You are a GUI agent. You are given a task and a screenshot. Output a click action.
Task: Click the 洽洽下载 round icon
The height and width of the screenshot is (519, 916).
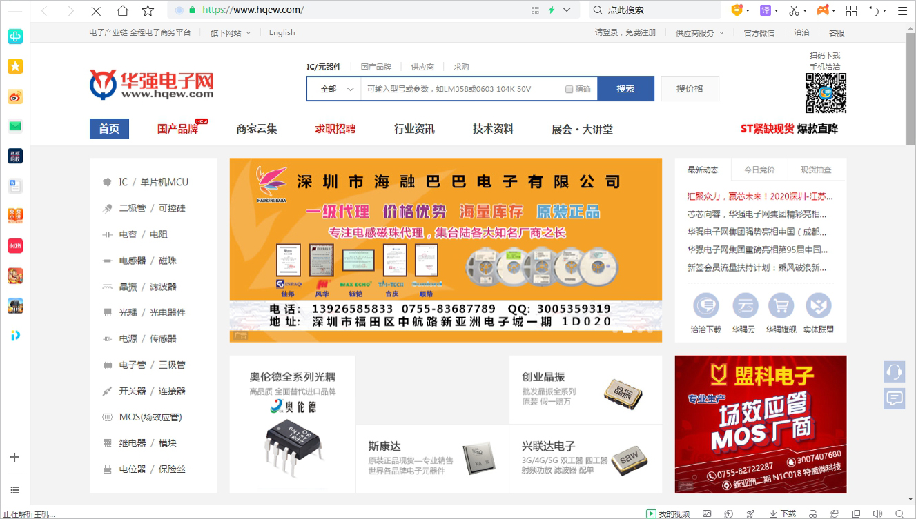coord(705,306)
